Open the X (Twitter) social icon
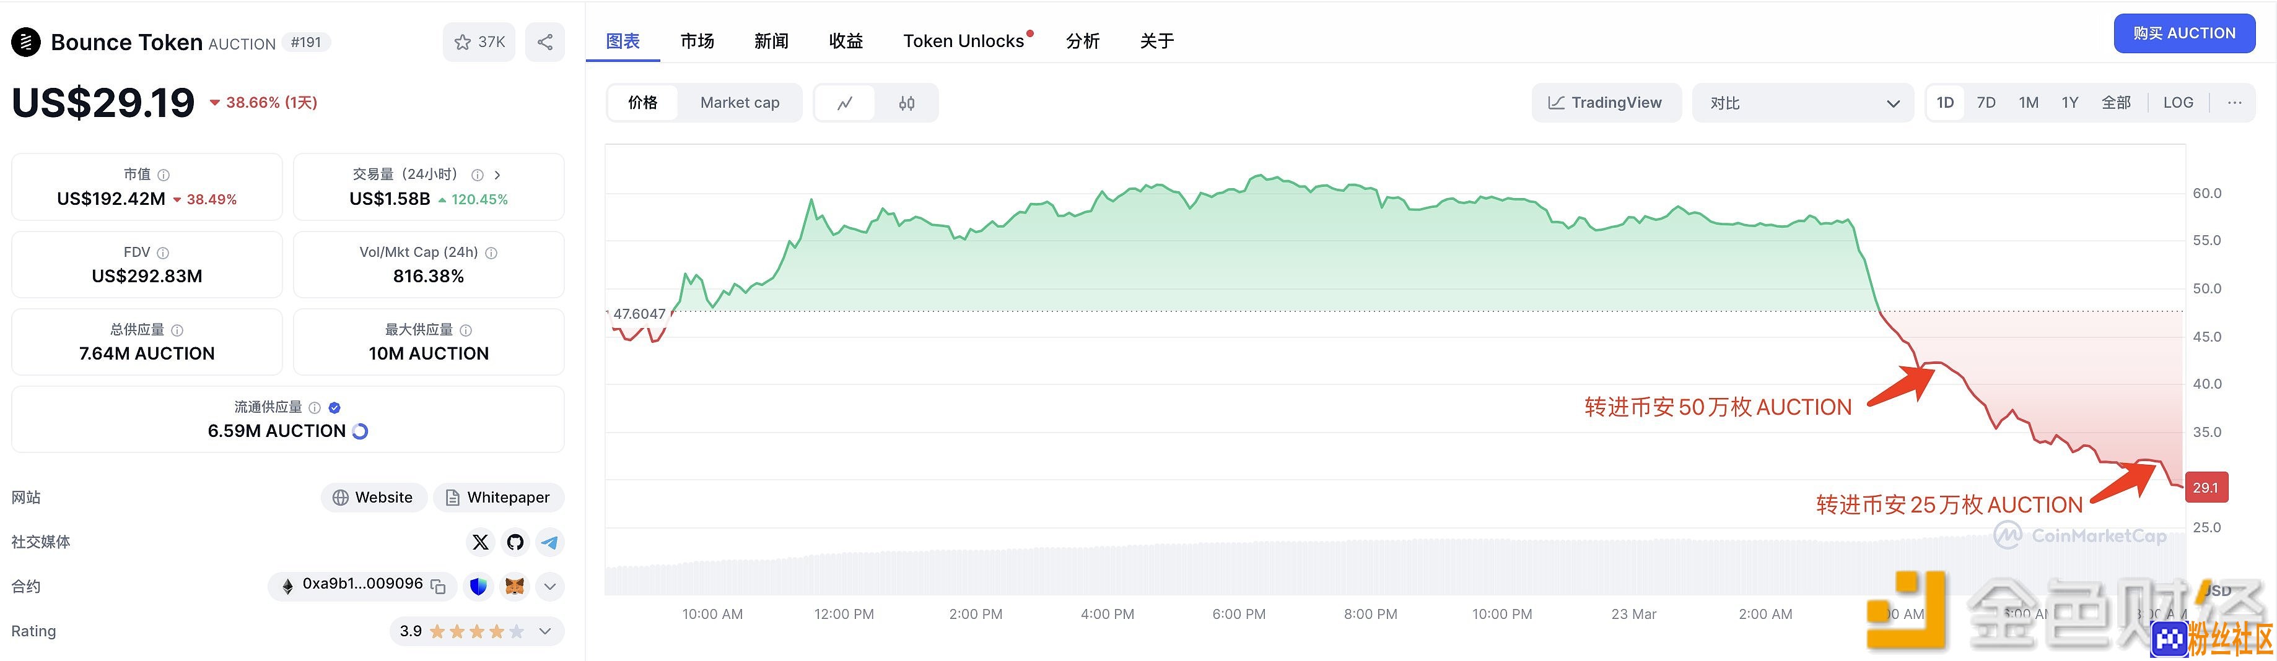 [480, 542]
